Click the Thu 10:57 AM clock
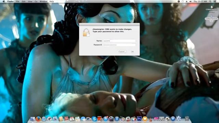This screenshot has width=219, height=123. coord(200,1)
